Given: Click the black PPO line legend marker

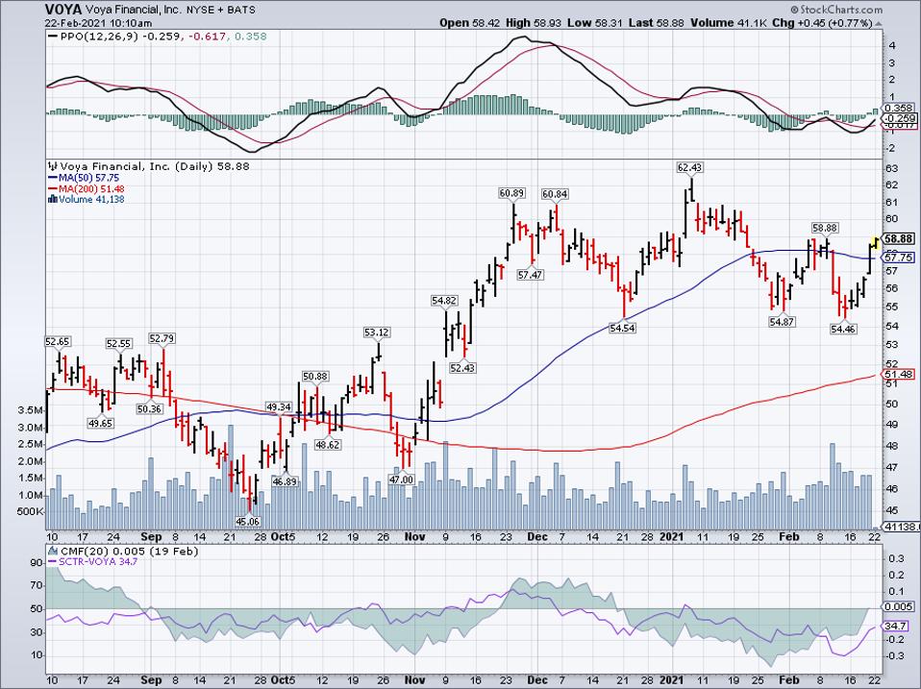Looking at the screenshot, I should tap(52, 37).
